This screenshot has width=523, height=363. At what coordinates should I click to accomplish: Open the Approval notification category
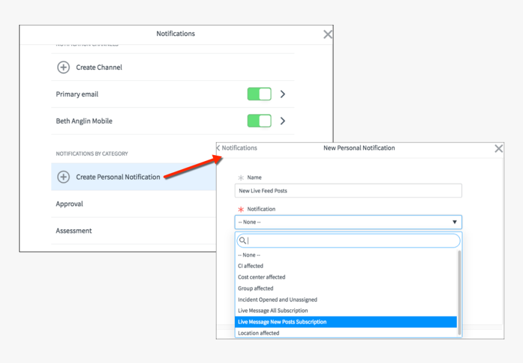69,204
